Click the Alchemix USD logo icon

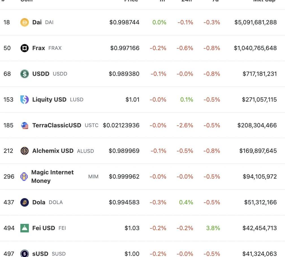(25, 151)
